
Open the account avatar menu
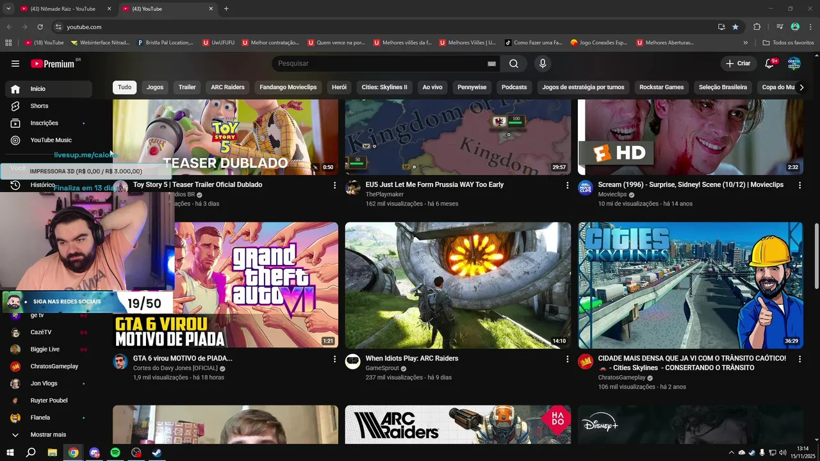pos(794,63)
